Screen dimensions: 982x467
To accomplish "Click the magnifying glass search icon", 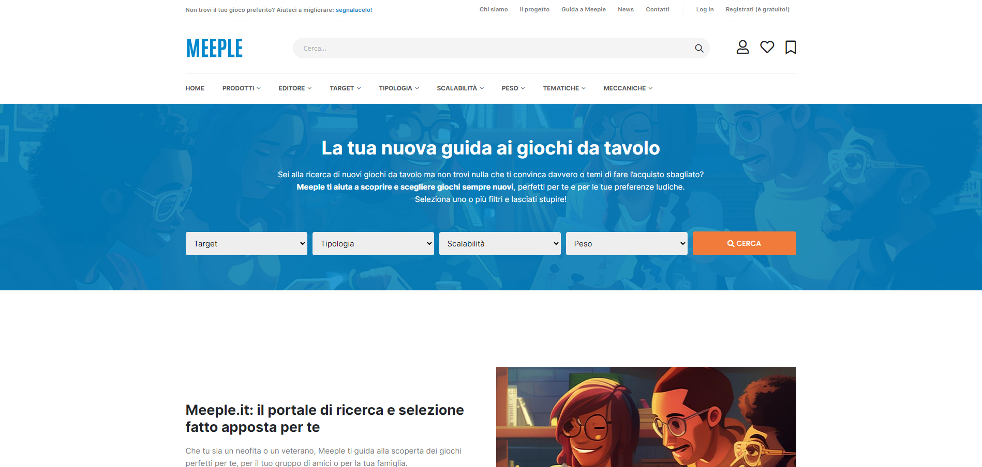I will point(699,48).
